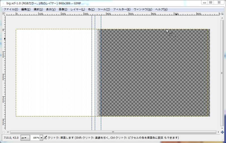This screenshot has height=143, width=226.
Task: Open the px unit dropdown
Action: pyautogui.click(x=25, y=138)
